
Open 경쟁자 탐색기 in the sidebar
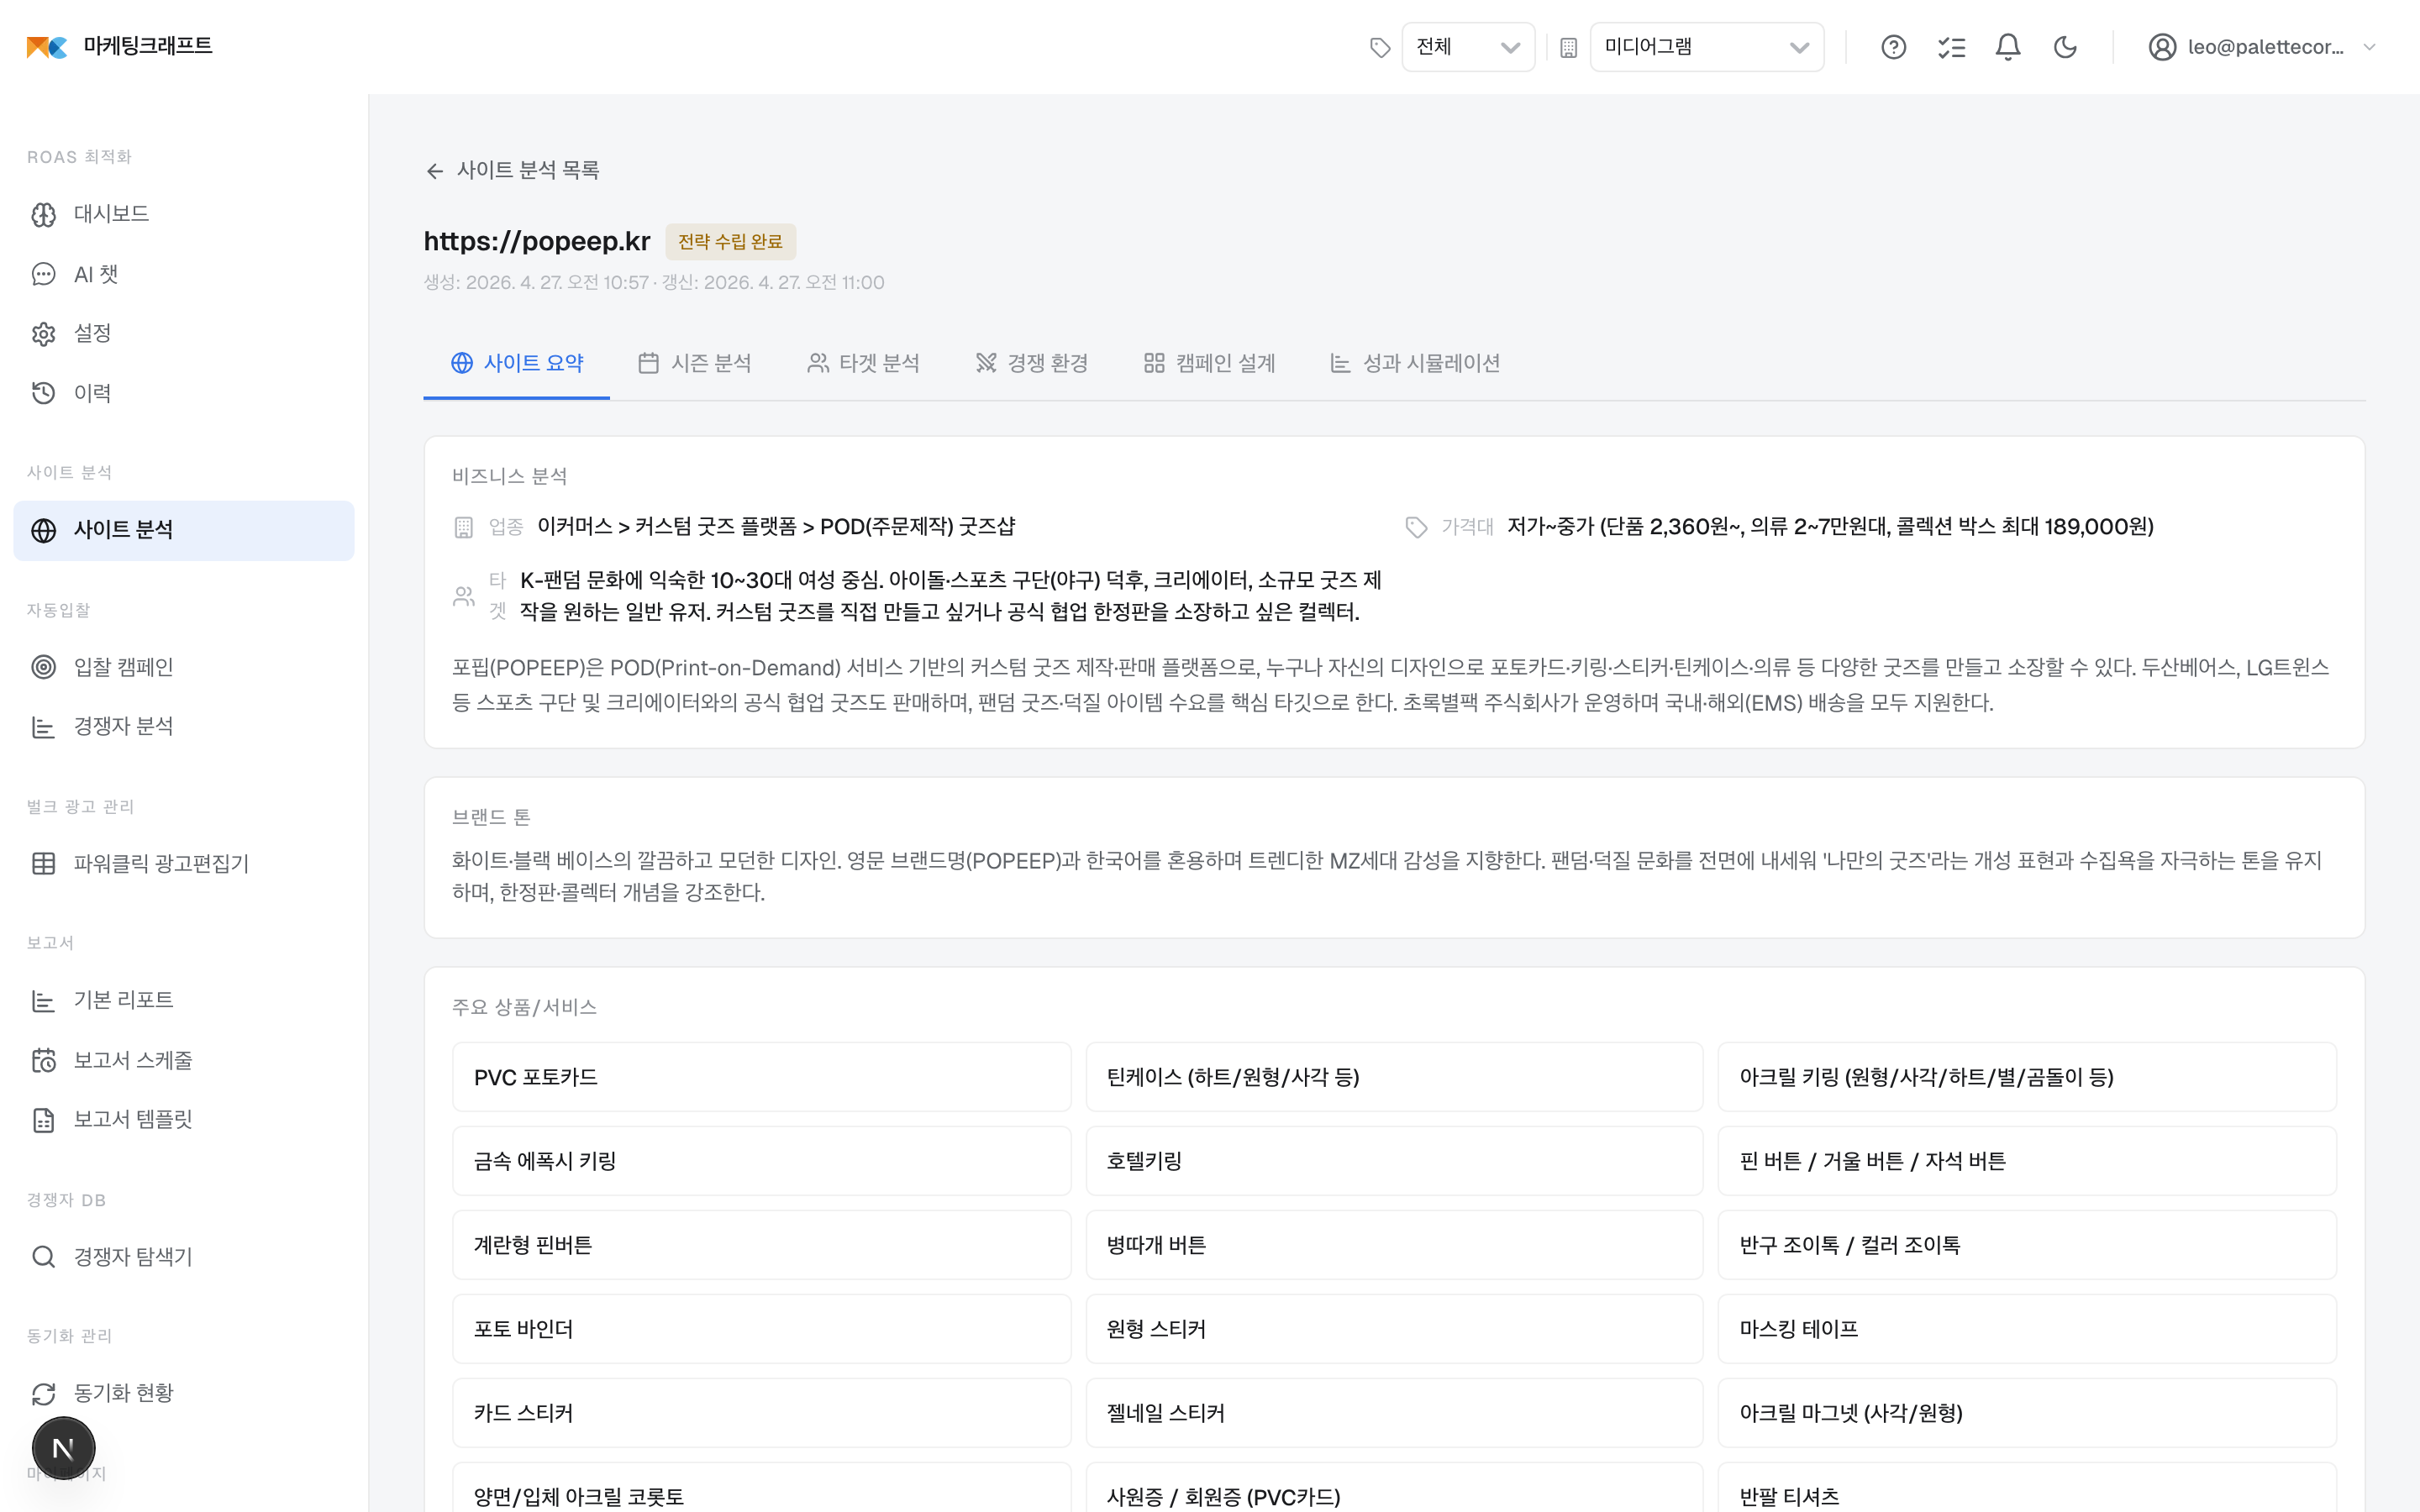coord(184,1257)
